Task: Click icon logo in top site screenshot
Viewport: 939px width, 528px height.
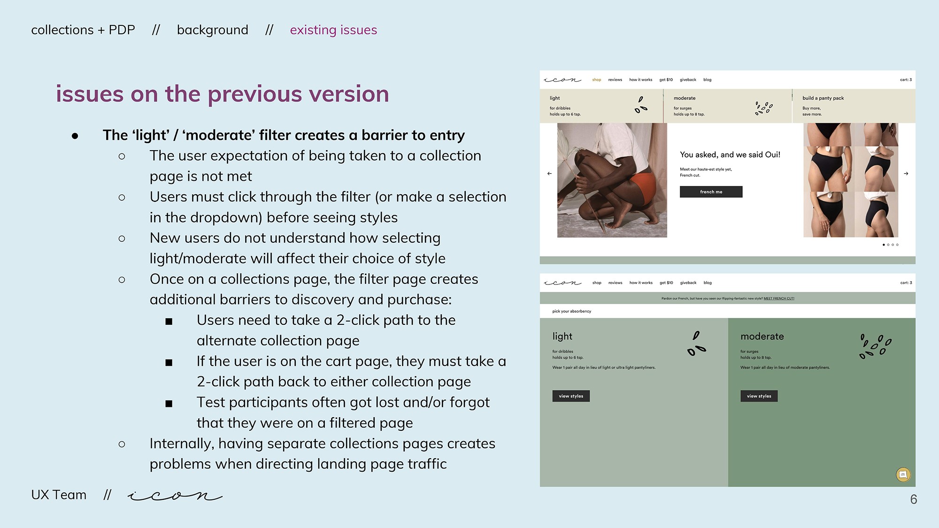Action: point(562,80)
